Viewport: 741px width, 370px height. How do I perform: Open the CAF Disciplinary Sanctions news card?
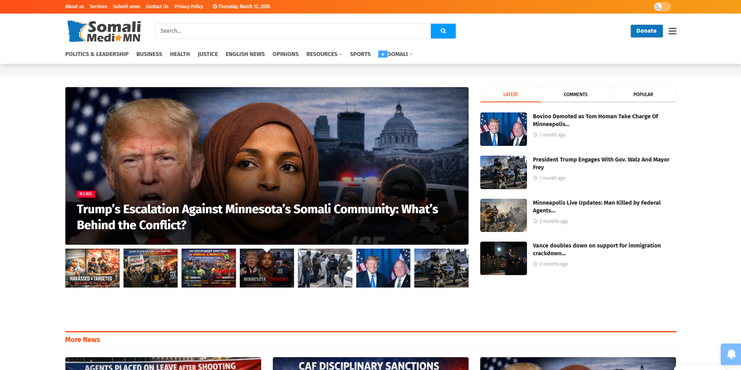point(370,364)
